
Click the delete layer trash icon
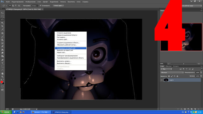coord(198,109)
